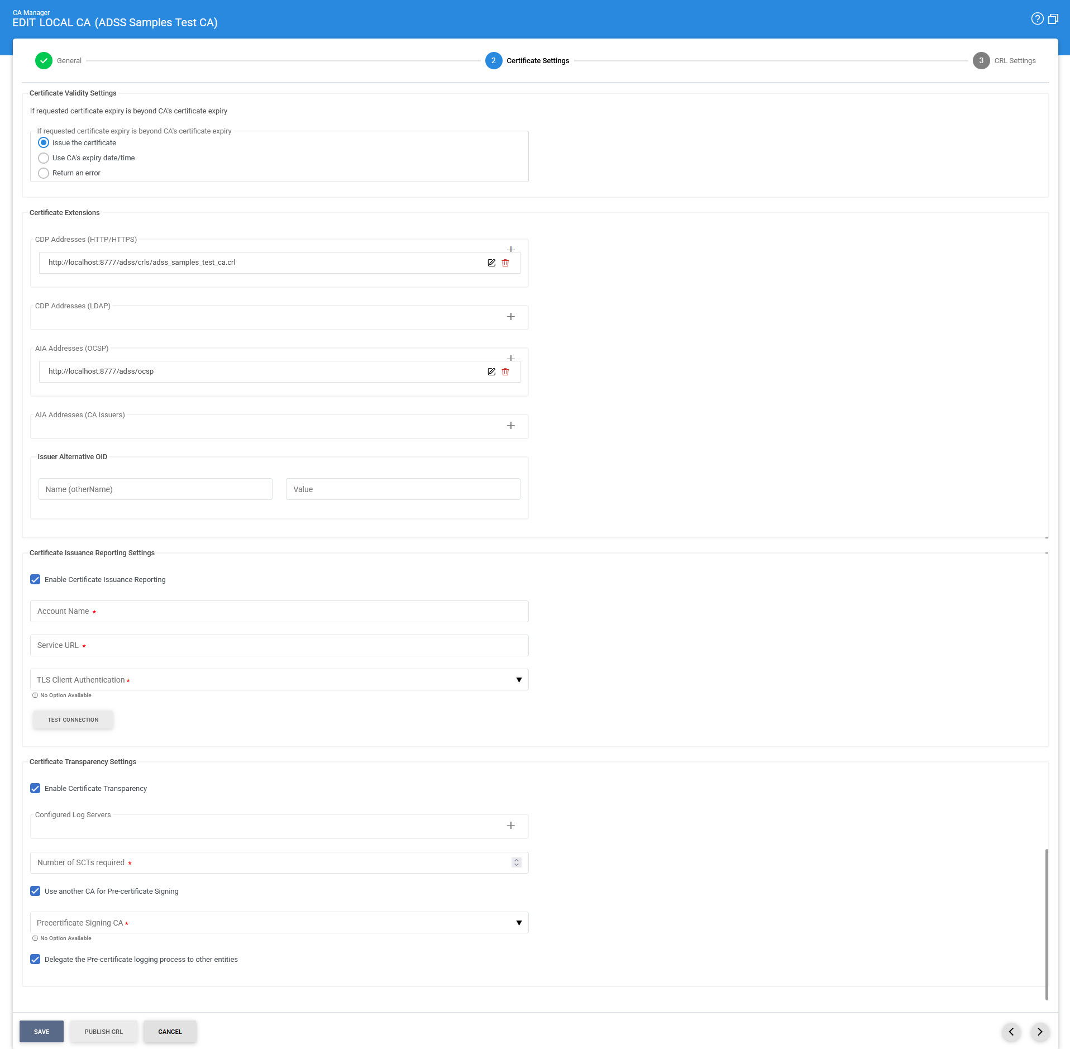1070x1049 pixels.
Task: Add a new AIA OCSP address
Action: (x=510, y=358)
